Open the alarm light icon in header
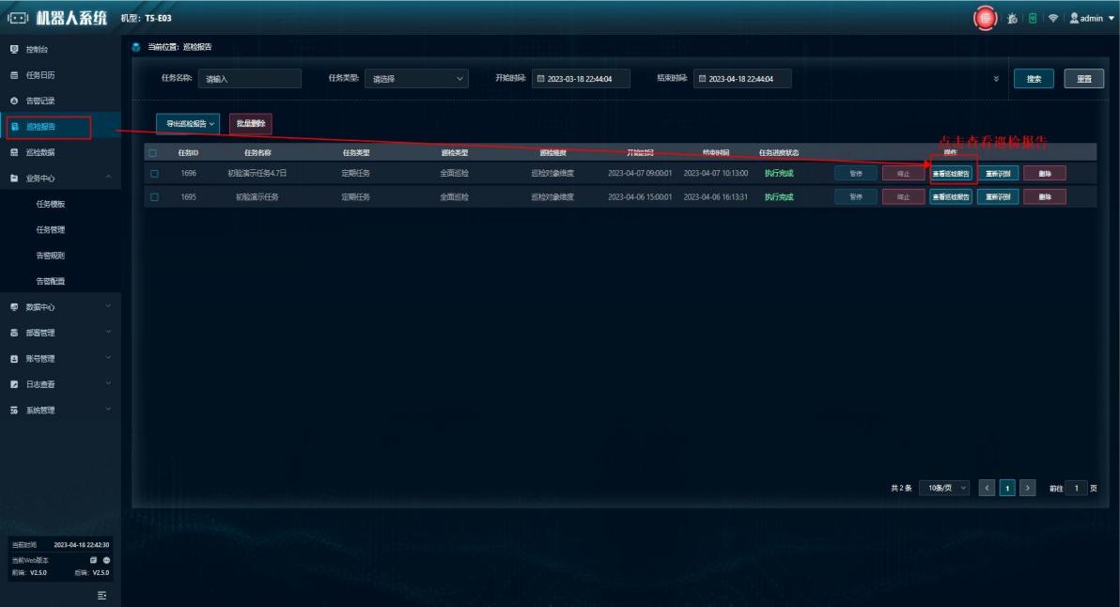Image resolution: width=1120 pixels, height=607 pixels. tap(1012, 19)
